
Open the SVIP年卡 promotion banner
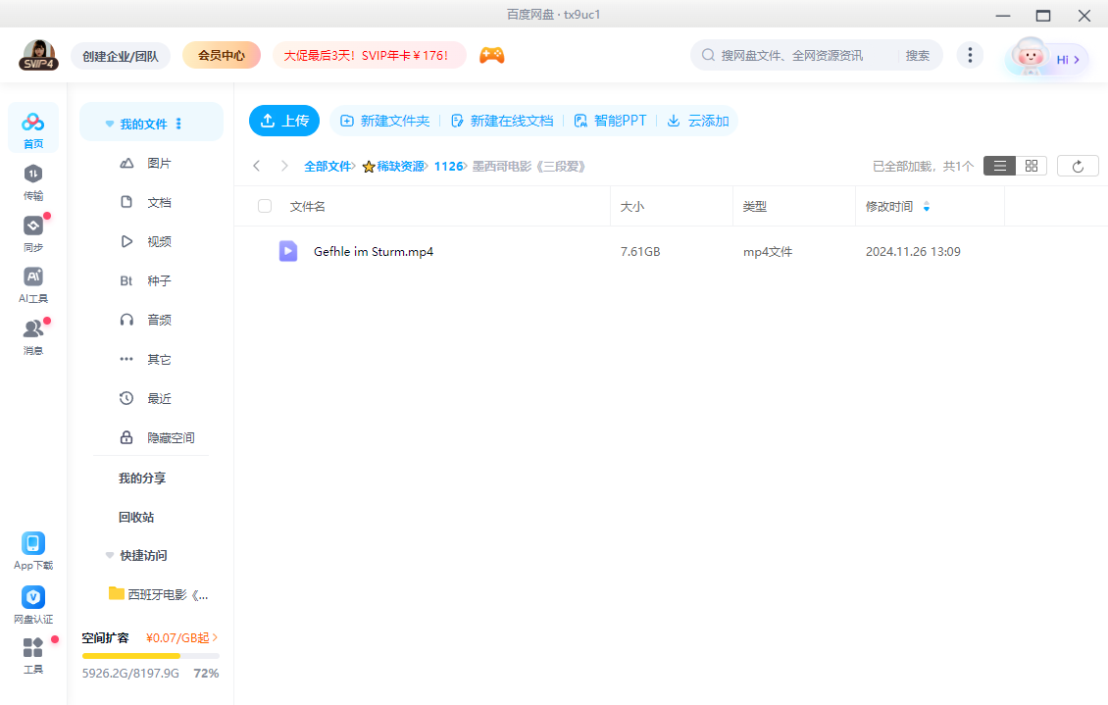(x=369, y=55)
